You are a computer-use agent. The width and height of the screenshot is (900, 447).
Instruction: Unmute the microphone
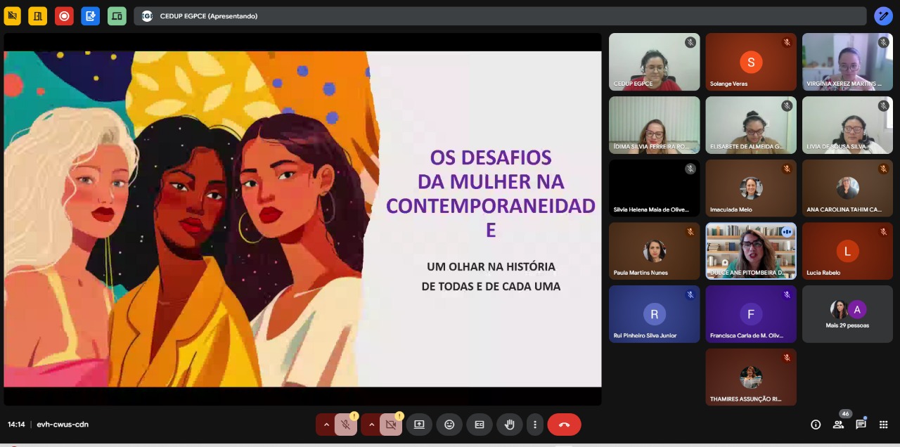point(346,425)
